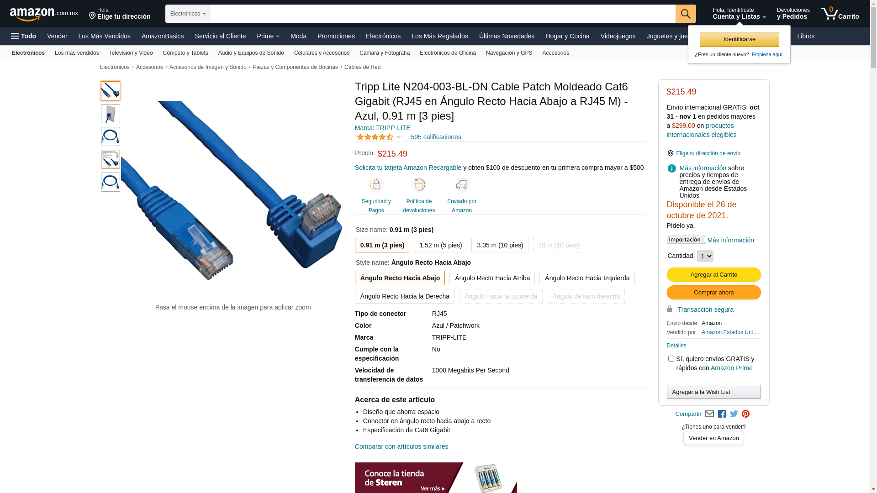Expand the star rating breakdown chevron
The image size is (877, 493).
pos(399,137)
